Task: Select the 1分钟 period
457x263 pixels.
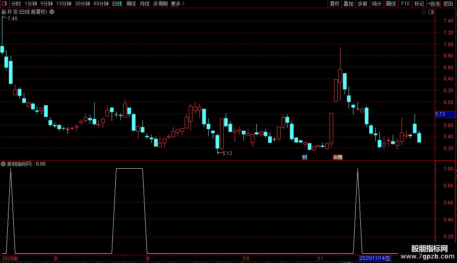Action: click(x=31, y=4)
